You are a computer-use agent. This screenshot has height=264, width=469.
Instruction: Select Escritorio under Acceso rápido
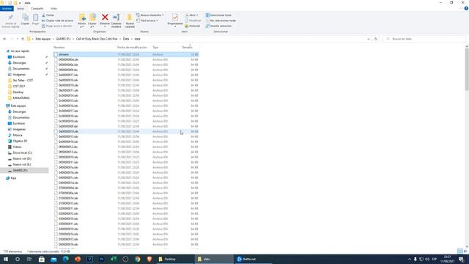(18, 57)
